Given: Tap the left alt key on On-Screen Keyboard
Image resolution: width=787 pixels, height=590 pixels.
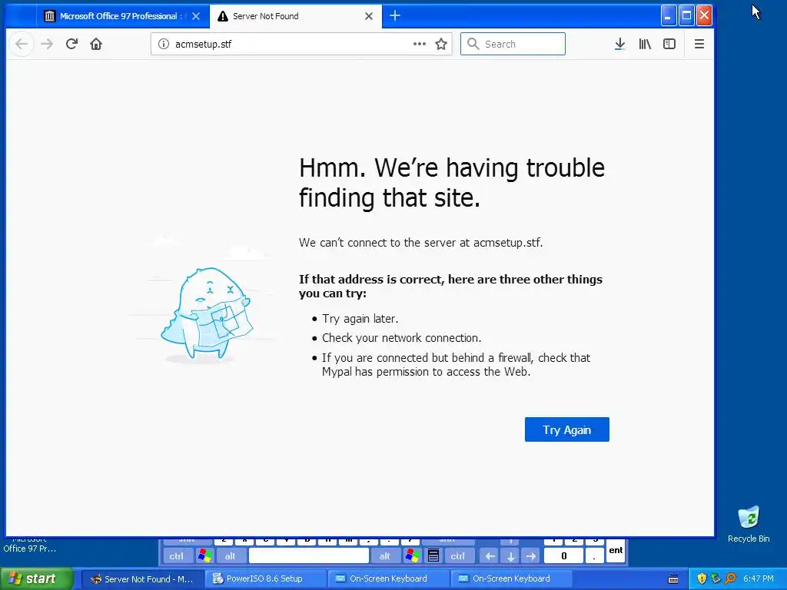Looking at the screenshot, I should pos(231,556).
